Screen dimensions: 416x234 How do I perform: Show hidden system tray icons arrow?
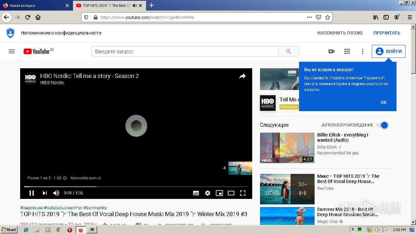(x=353, y=230)
